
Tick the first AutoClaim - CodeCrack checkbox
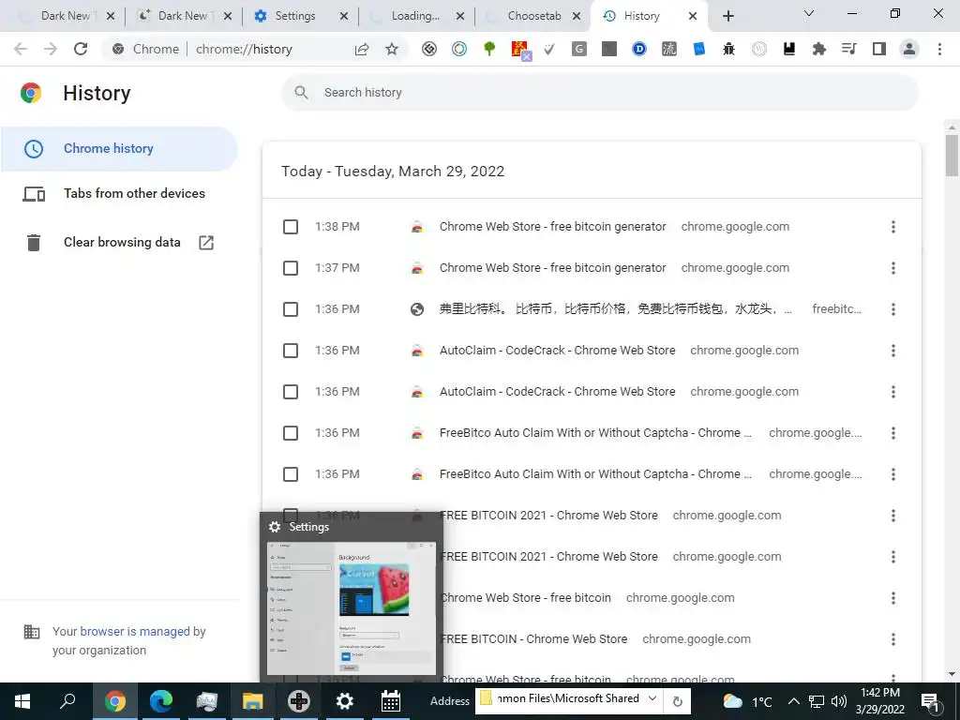291,351
